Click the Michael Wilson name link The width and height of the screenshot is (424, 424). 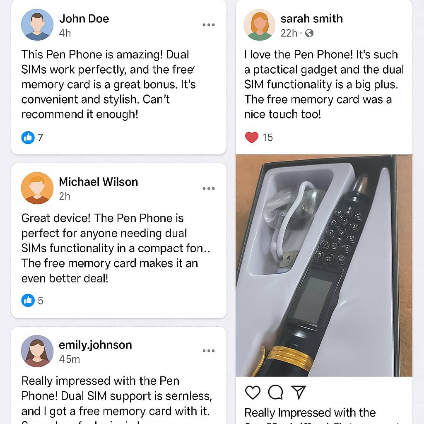99,182
